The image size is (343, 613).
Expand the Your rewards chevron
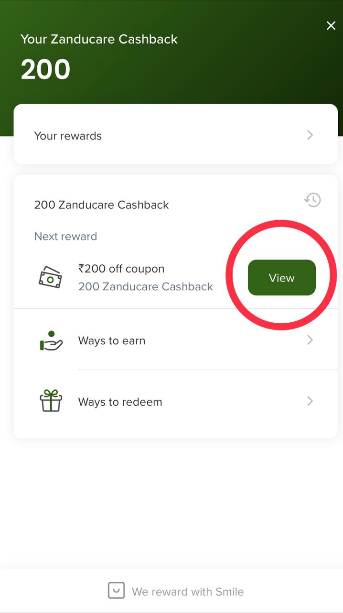click(310, 135)
